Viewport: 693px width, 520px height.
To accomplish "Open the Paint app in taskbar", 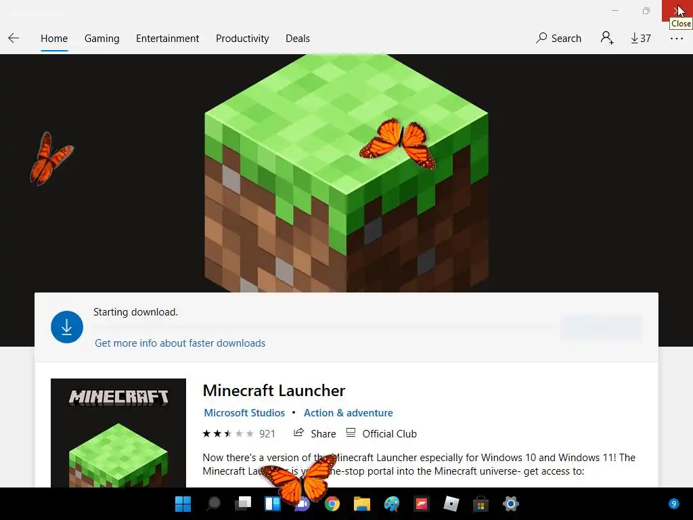I will [x=392, y=504].
